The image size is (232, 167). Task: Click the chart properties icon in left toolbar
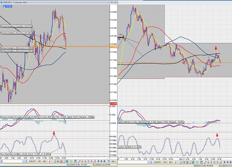point(64,161)
